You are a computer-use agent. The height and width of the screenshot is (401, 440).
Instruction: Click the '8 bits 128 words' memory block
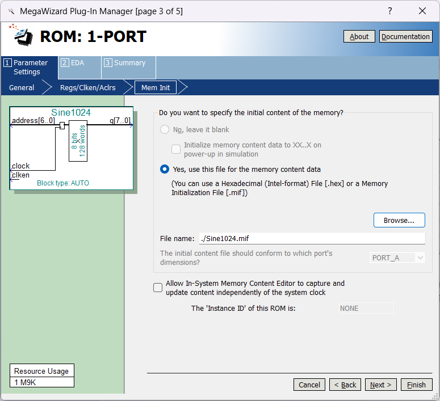78,141
